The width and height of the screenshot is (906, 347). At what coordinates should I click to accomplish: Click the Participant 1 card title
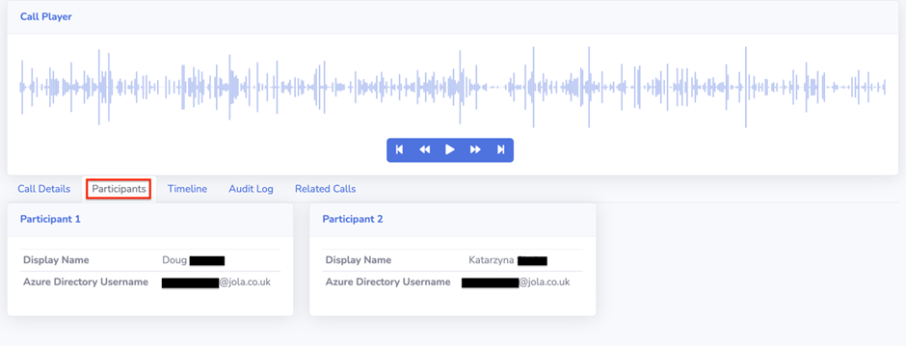click(50, 220)
